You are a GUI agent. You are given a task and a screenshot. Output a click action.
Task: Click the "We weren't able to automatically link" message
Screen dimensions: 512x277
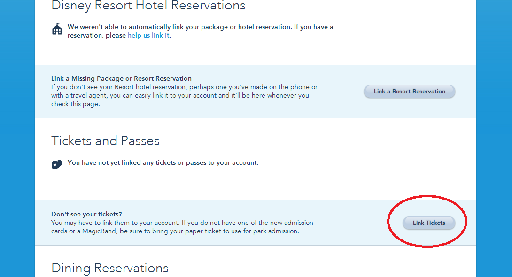[200, 27]
